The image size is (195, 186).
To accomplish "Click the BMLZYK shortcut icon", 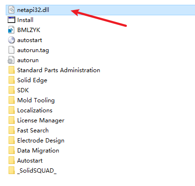I will click(11, 30).
